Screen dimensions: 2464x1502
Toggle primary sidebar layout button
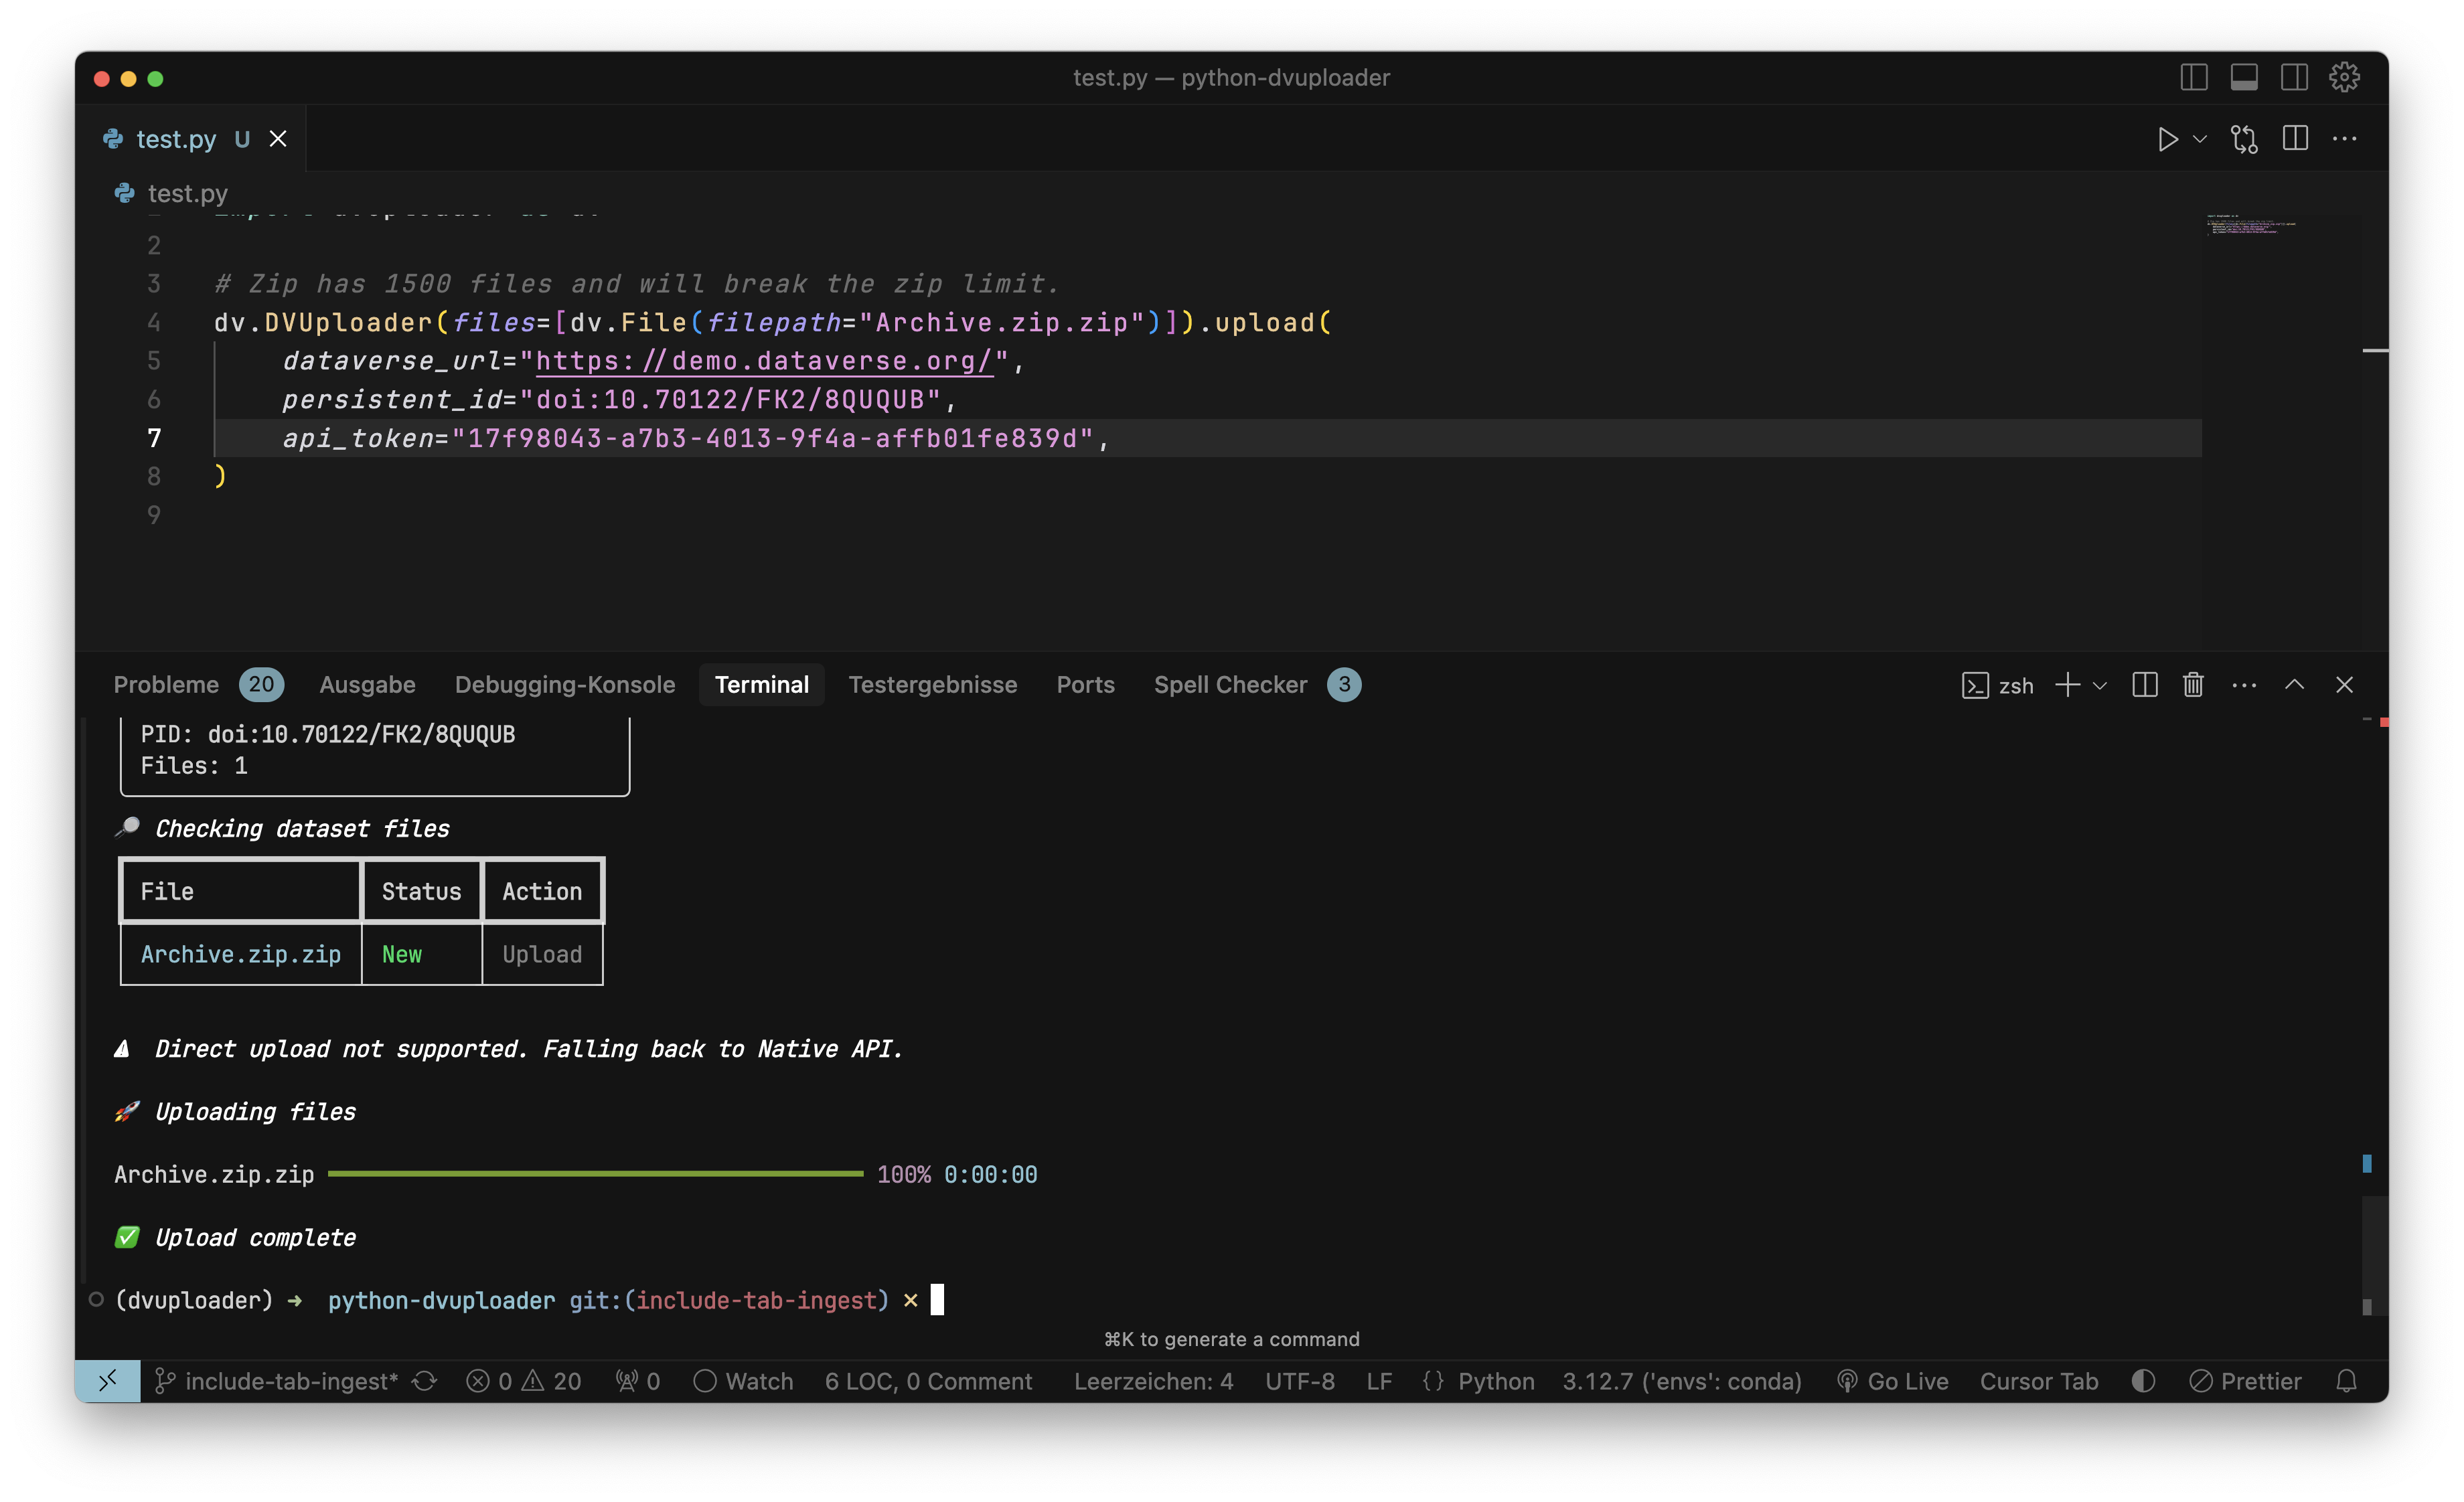(2193, 77)
